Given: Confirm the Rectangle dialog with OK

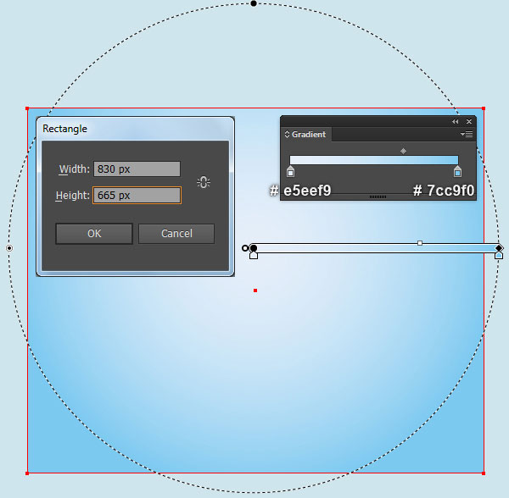Looking at the screenshot, I should point(94,234).
